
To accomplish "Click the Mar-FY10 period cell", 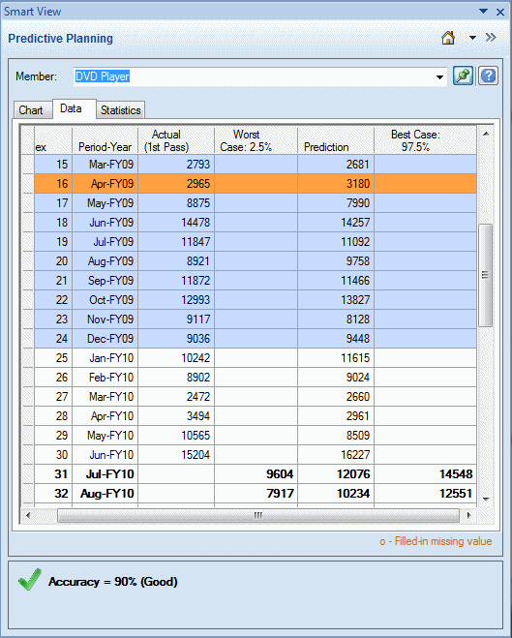I will tap(105, 397).
